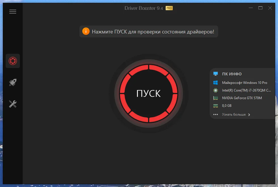Open the hamburger menu
Image resolution: width=278 pixels, height=187 pixels.
click(13, 12)
